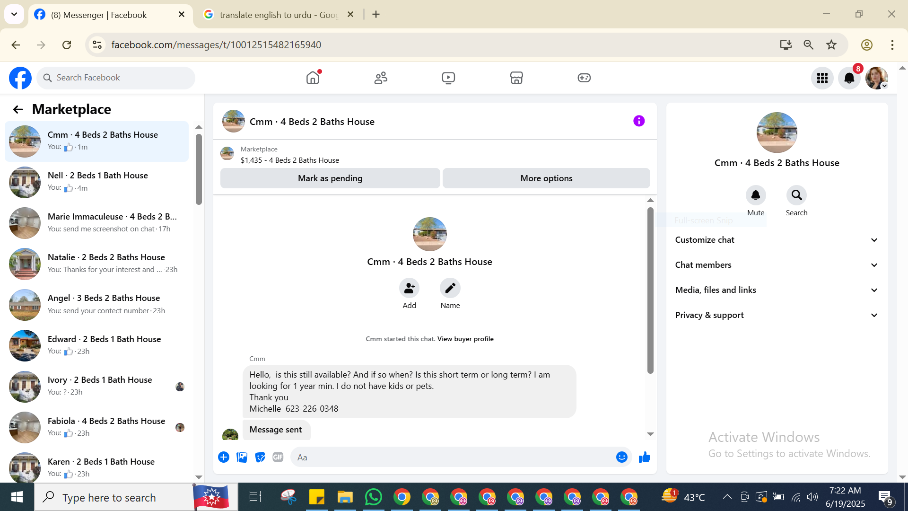
Task: Bookmark this page with the star
Action: (x=831, y=45)
